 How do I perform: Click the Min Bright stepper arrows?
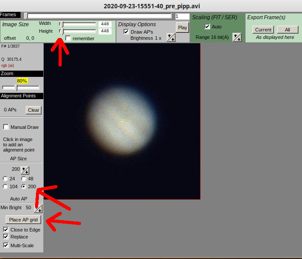(x=38, y=208)
